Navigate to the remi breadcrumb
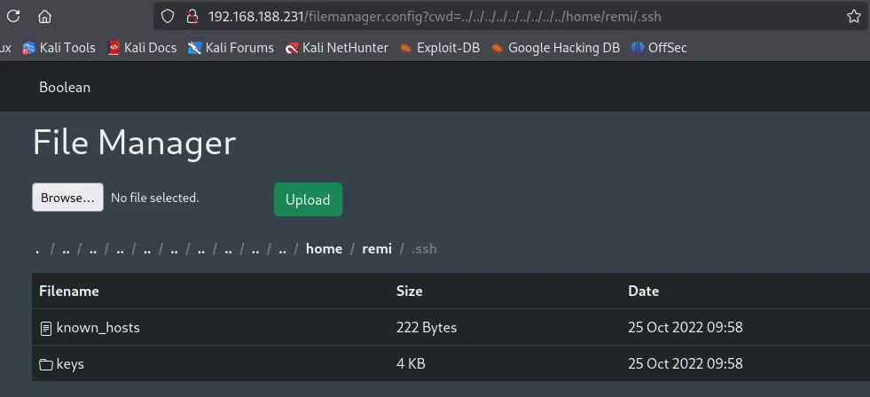This screenshot has width=870, height=397. (377, 249)
